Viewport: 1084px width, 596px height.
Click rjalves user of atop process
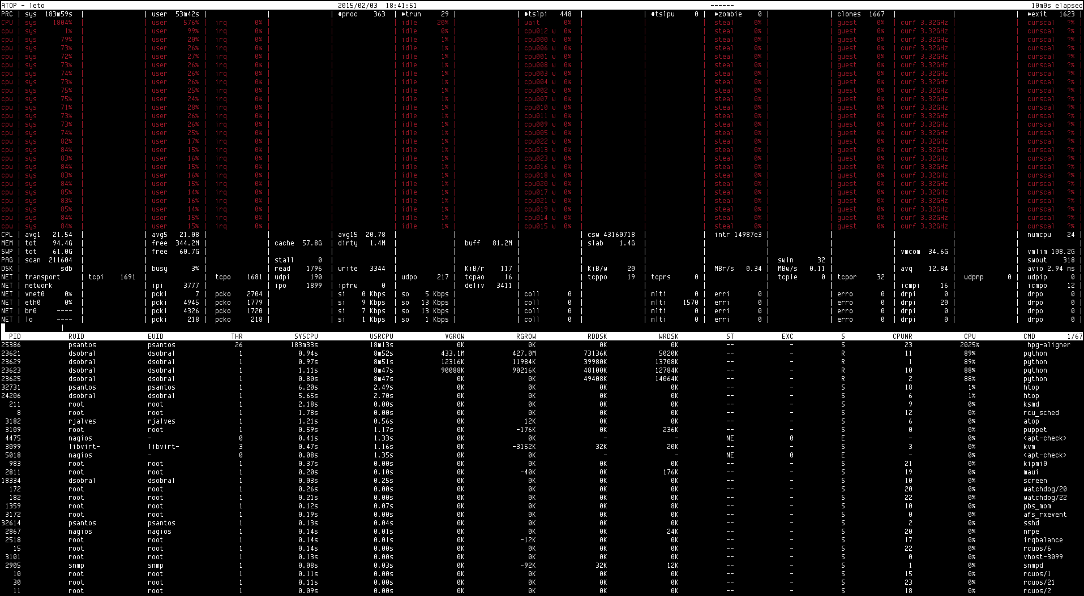tap(82, 421)
